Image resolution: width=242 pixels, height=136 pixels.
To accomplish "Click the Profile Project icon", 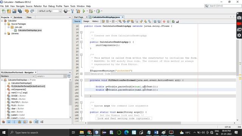I will click(x=98, y=11).
